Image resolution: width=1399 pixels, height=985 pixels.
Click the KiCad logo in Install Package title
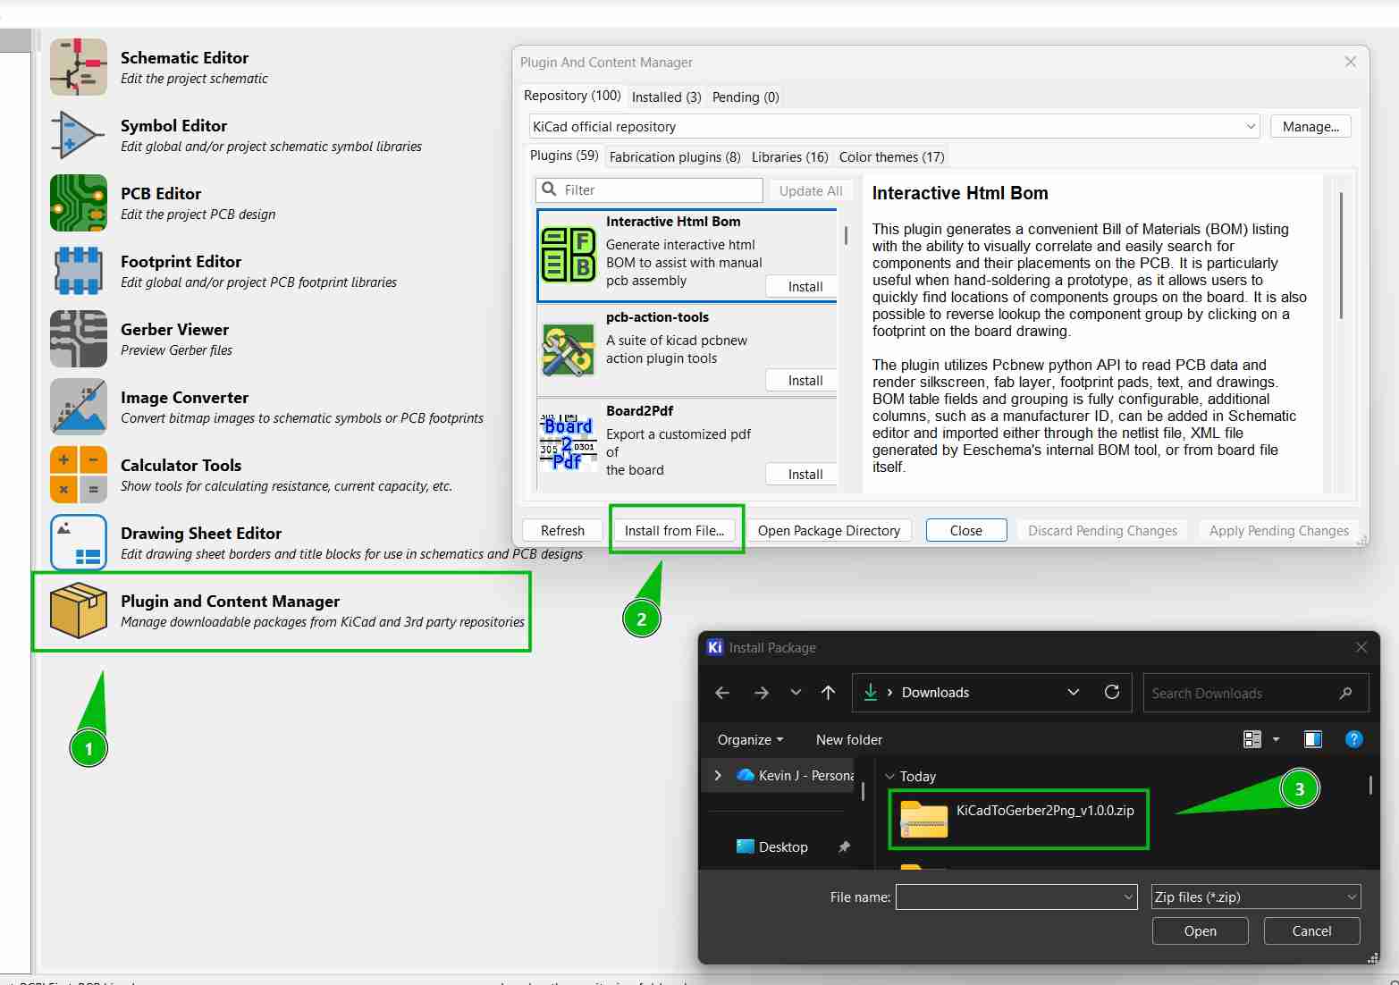[714, 647]
